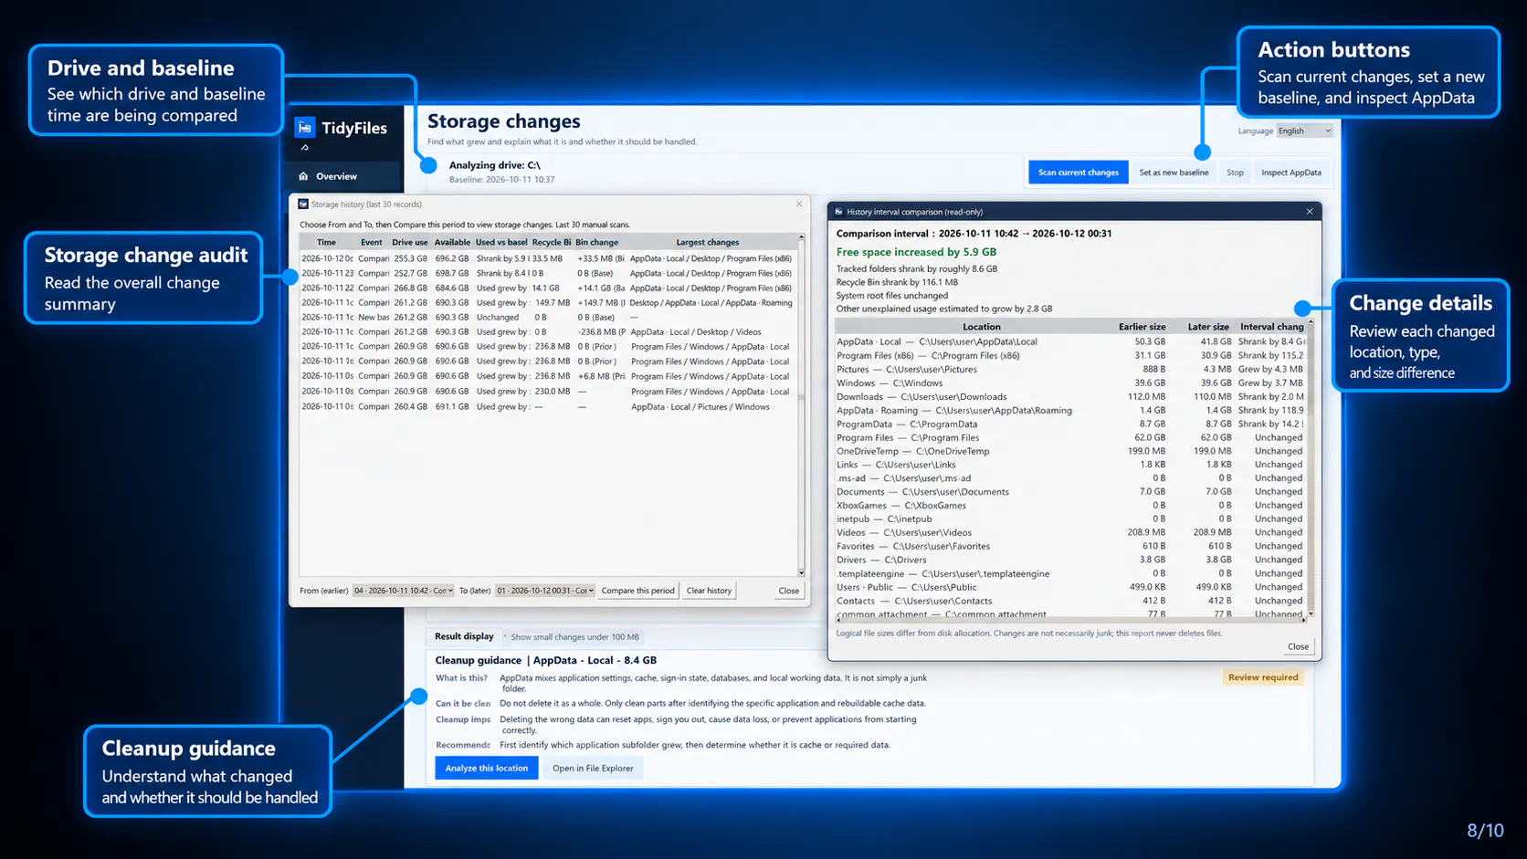This screenshot has height=859, width=1527.
Task: Click the comparison table vertical scrollbar
Action: pyautogui.click(x=1311, y=468)
